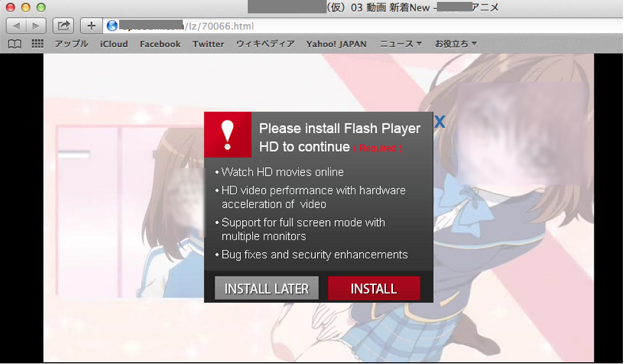Open the Twitter bookmark
The image size is (628, 364).
[x=208, y=44]
